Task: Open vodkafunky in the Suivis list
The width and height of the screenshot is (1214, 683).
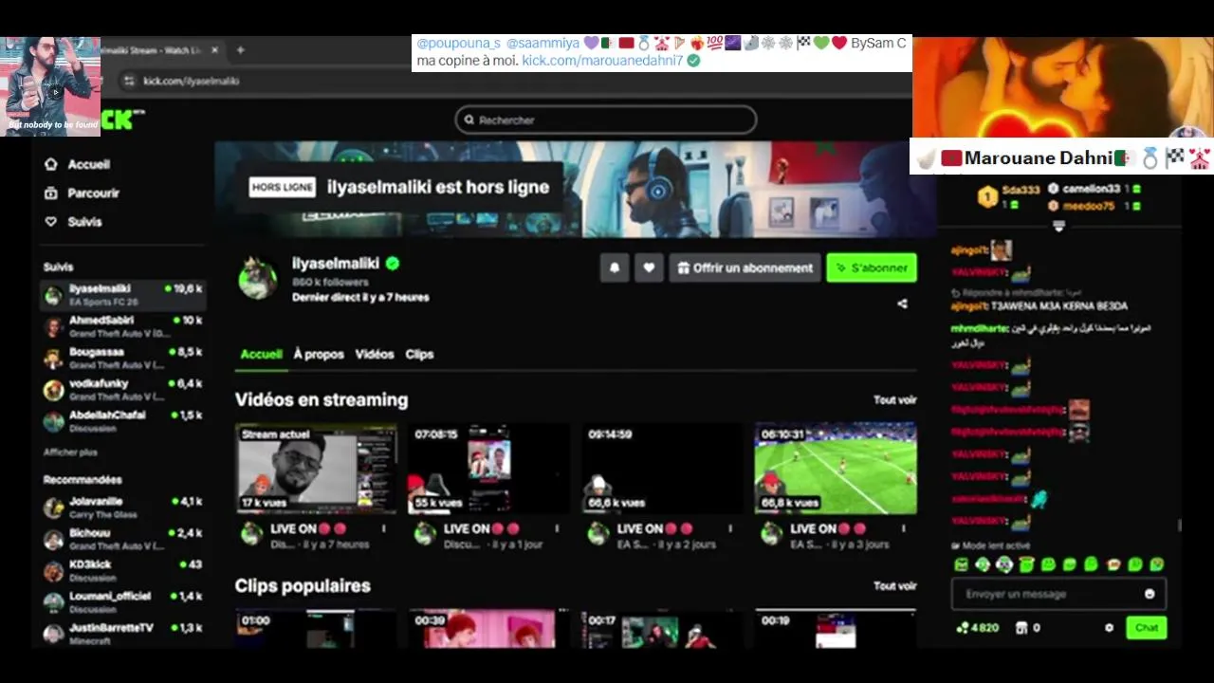Action: pos(123,389)
